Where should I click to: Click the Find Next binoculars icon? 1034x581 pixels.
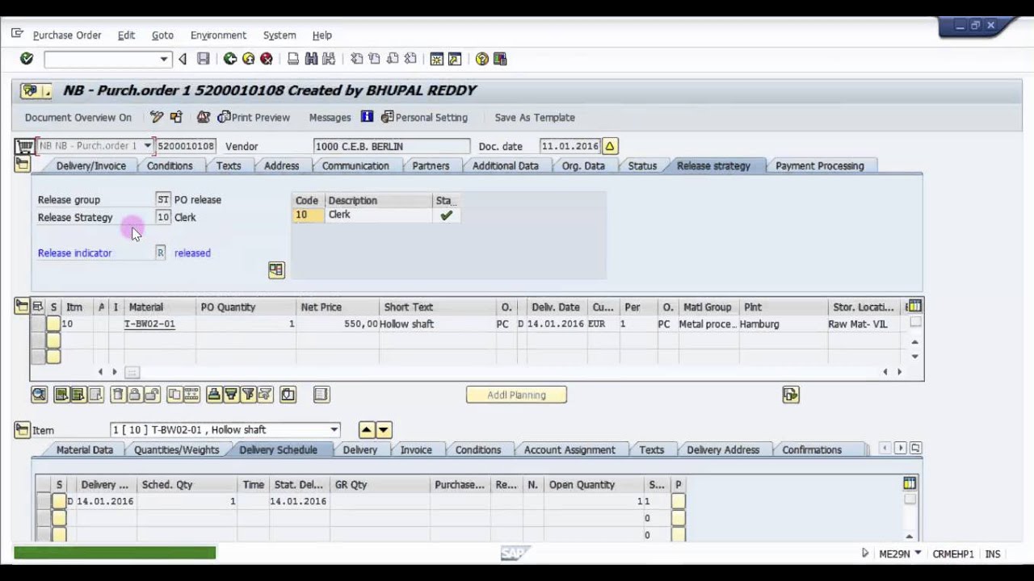[329, 59]
